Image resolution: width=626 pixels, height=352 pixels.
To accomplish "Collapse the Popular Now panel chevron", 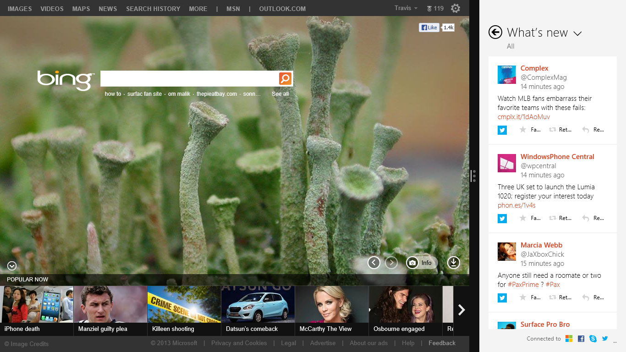I will click(x=12, y=266).
